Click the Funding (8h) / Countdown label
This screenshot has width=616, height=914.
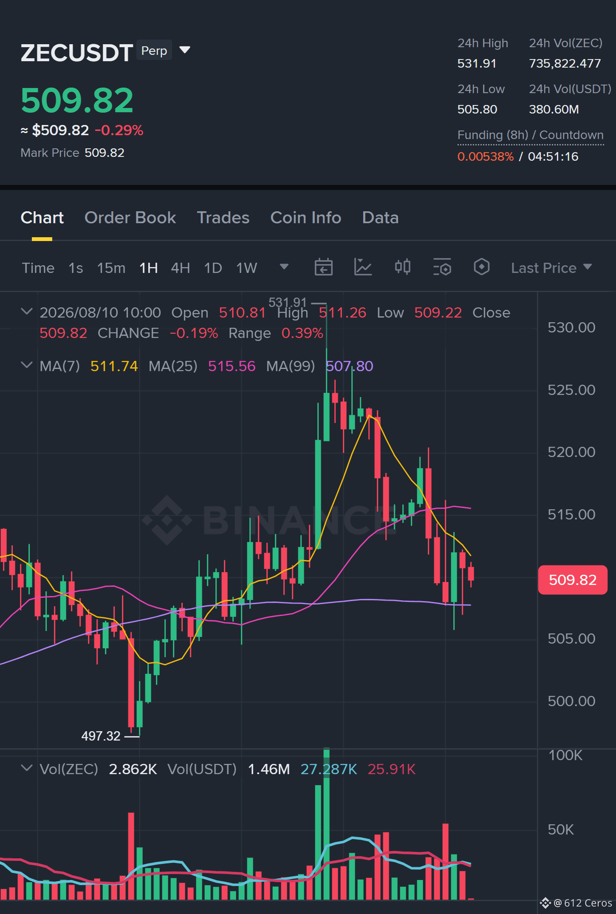[x=530, y=135]
